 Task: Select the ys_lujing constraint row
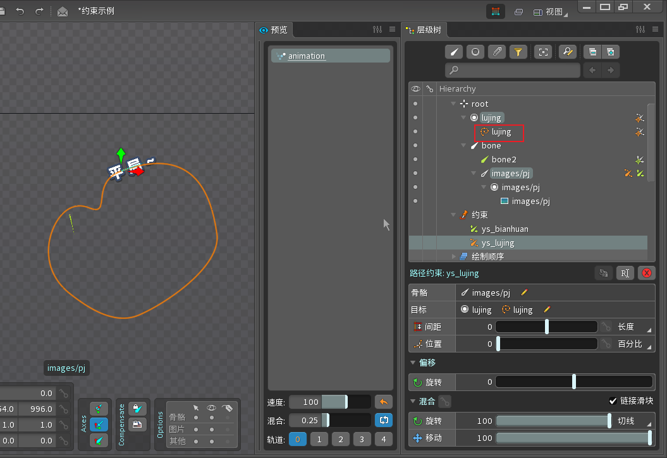pos(528,243)
